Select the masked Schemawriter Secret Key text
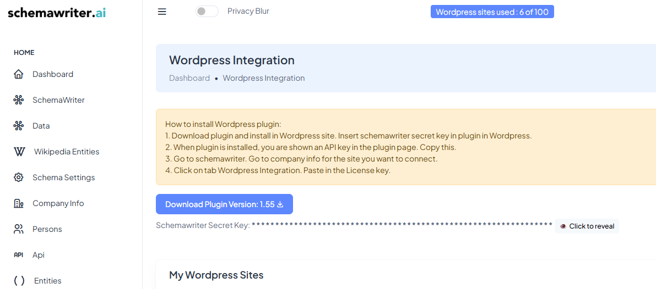Image resolution: width=656 pixels, height=289 pixels. coord(402,225)
